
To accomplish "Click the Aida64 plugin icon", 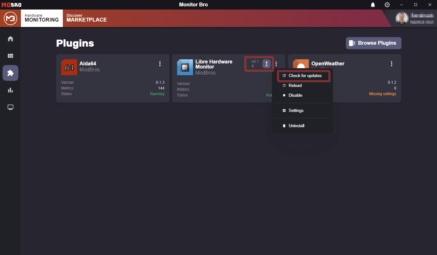I will click(x=69, y=67).
